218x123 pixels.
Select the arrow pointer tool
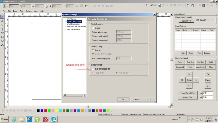[x=2, y=17]
